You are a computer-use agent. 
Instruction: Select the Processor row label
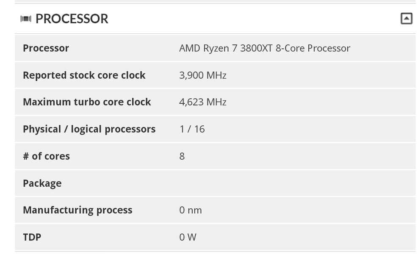pos(46,48)
